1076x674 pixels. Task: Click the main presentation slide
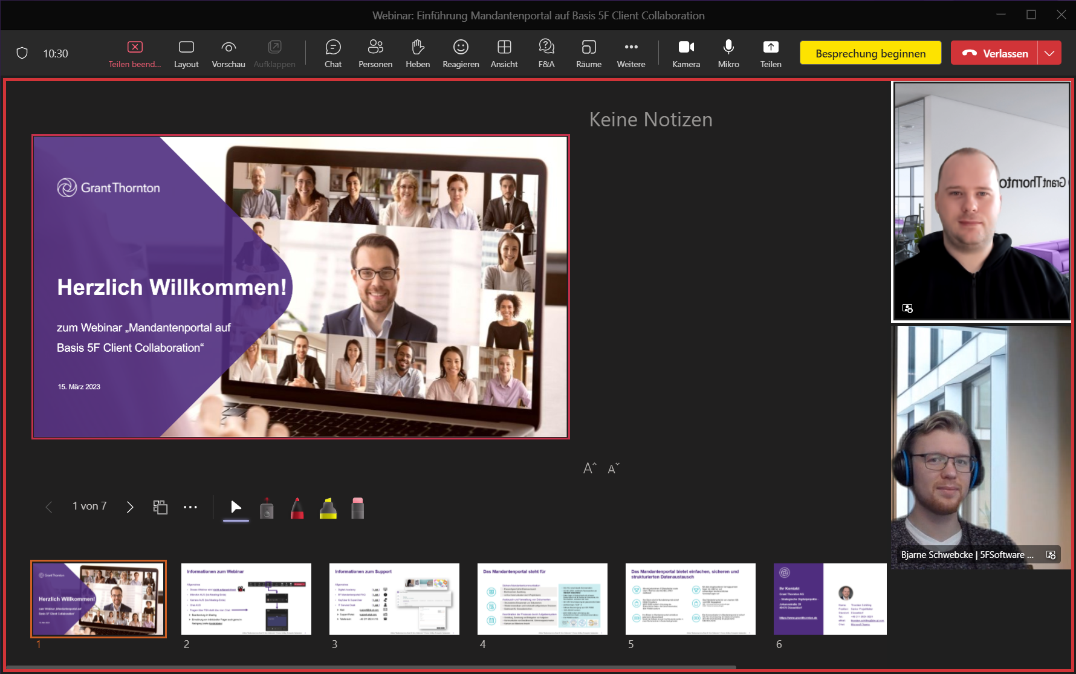[300, 287]
